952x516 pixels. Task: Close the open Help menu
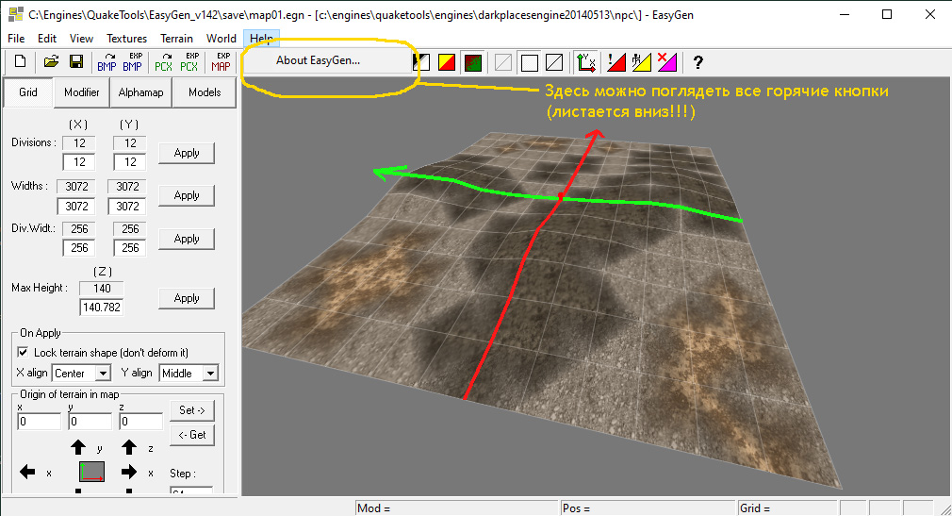(262, 39)
